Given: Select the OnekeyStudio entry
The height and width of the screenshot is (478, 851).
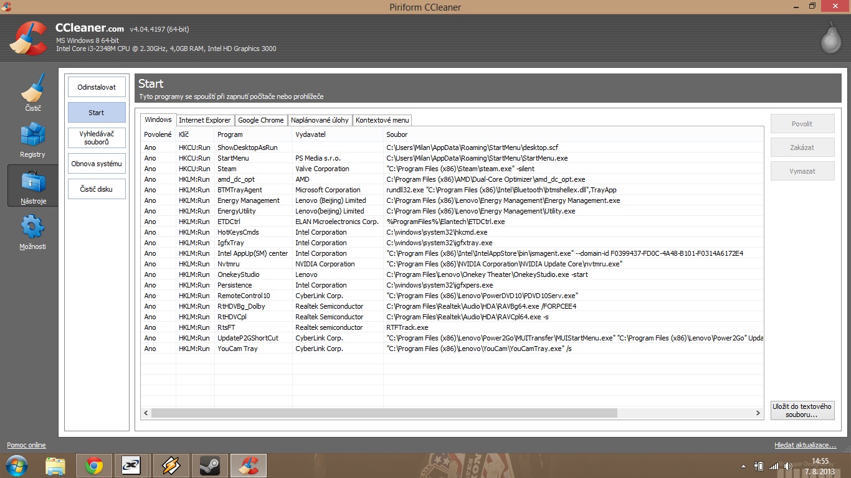Looking at the screenshot, I should tap(452, 274).
